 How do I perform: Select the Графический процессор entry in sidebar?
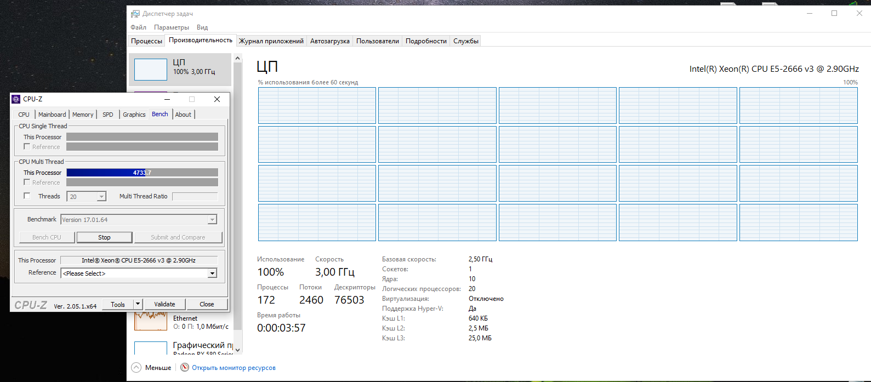181,347
